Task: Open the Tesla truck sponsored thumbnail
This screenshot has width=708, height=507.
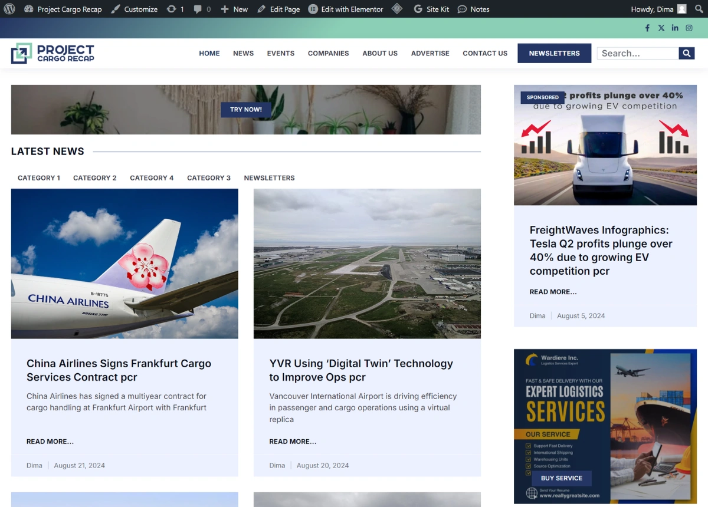Action: pos(605,145)
